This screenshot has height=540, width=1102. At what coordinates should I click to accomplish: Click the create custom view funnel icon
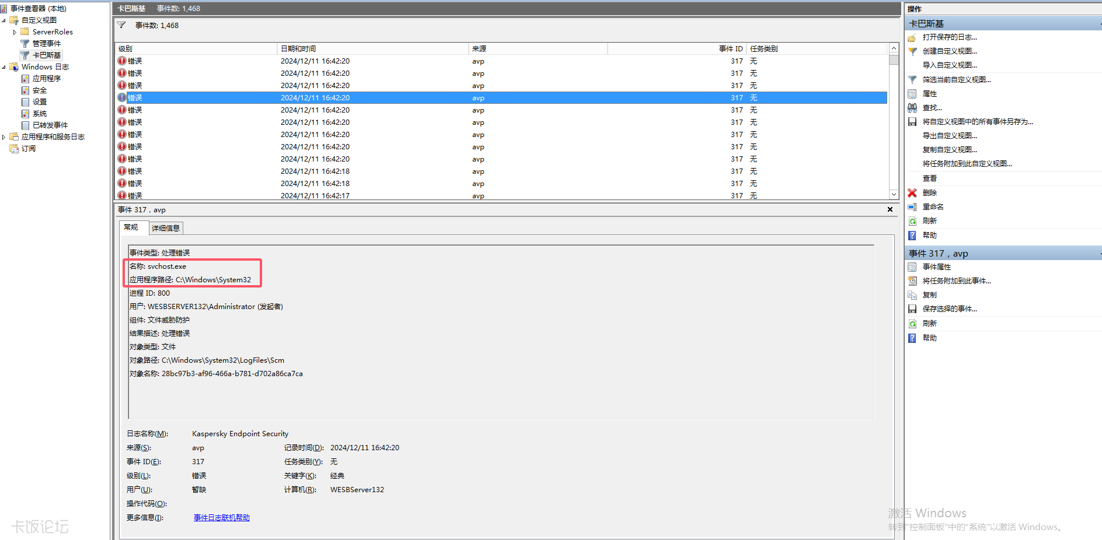912,51
